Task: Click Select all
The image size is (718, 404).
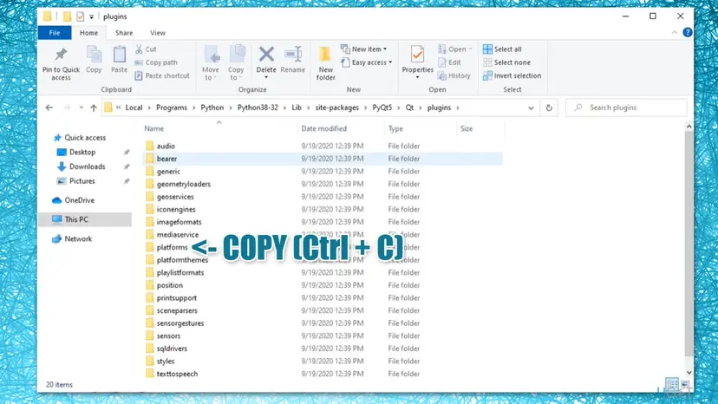Action: [x=502, y=49]
